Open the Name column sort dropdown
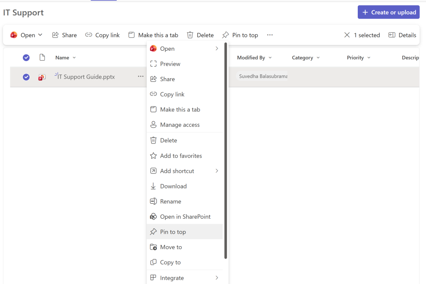 pyautogui.click(x=74, y=57)
